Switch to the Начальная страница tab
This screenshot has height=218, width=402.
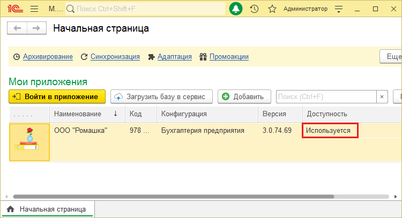point(47,209)
